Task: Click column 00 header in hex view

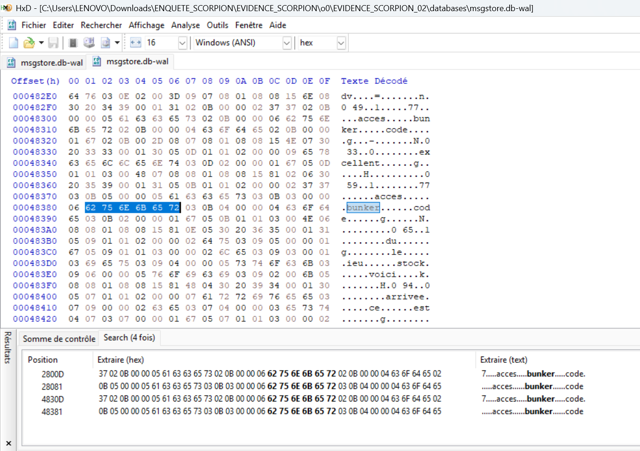Action: (x=74, y=81)
